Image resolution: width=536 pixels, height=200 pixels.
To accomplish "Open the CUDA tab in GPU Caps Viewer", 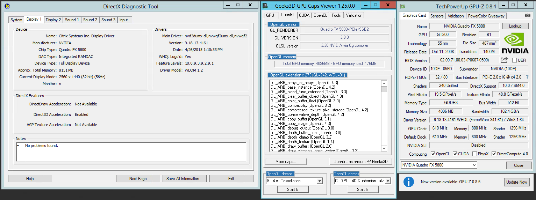I will click(x=304, y=15).
